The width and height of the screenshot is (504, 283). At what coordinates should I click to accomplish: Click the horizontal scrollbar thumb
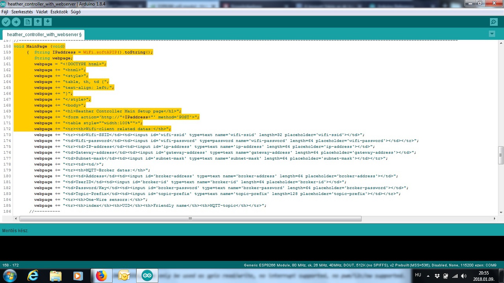190,218
